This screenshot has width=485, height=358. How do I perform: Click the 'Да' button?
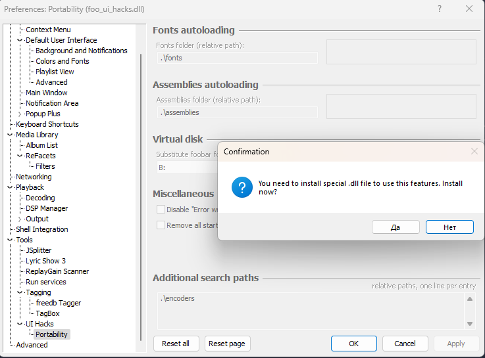click(x=396, y=227)
